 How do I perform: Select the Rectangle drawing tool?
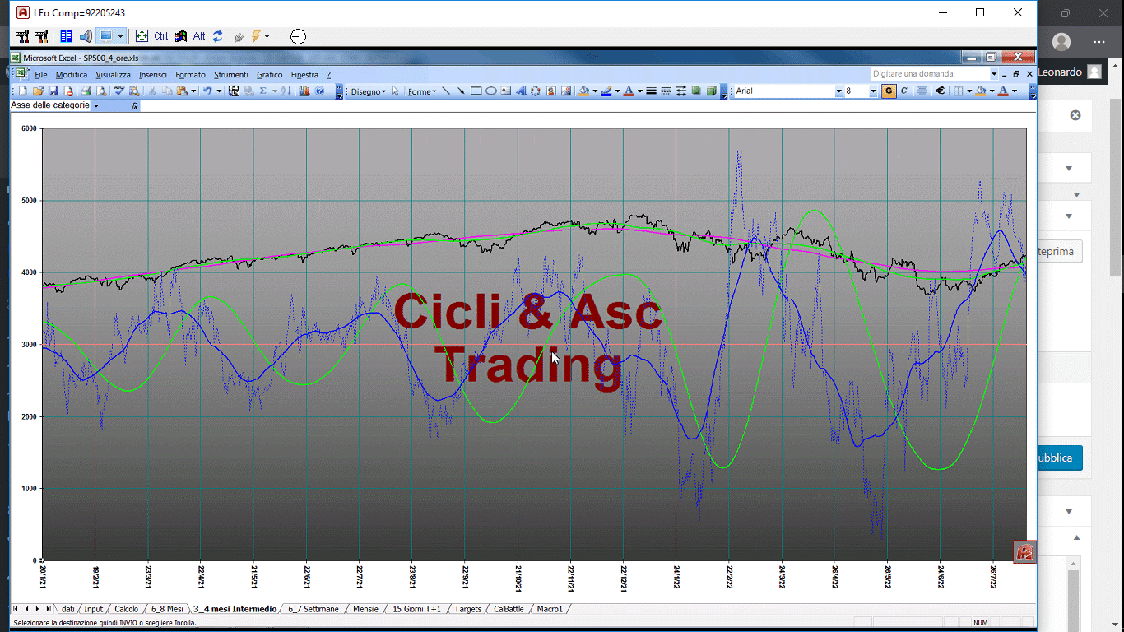[476, 91]
